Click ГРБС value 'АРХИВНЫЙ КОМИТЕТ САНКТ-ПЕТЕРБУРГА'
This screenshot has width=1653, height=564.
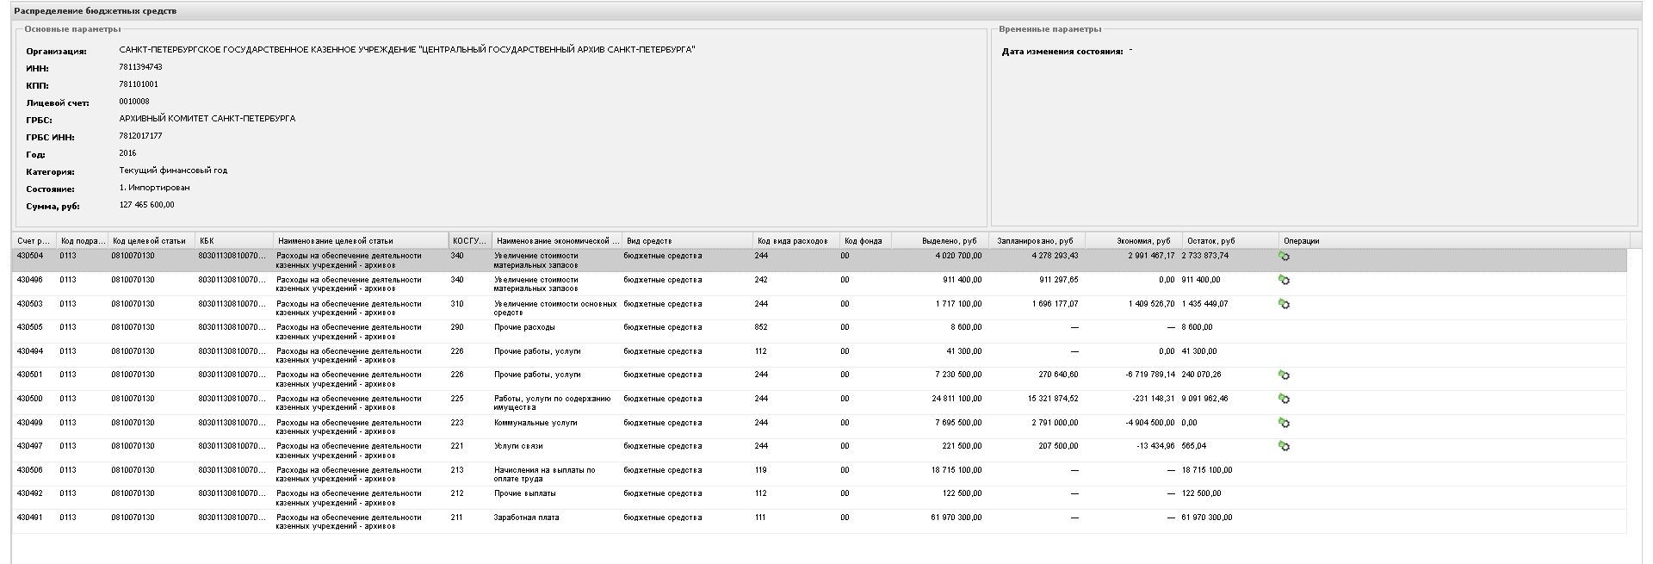(207, 119)
